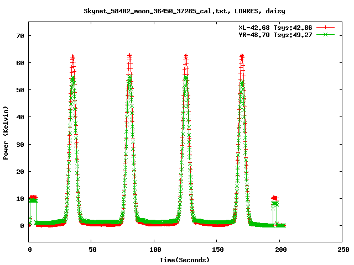Image resolution: width=354 pixels, height=265 pixels.
Task: Click the 70 tick label on y-axis
Action: click(20, 36)
